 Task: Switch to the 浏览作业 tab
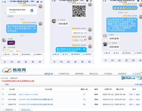coord(49,74)
